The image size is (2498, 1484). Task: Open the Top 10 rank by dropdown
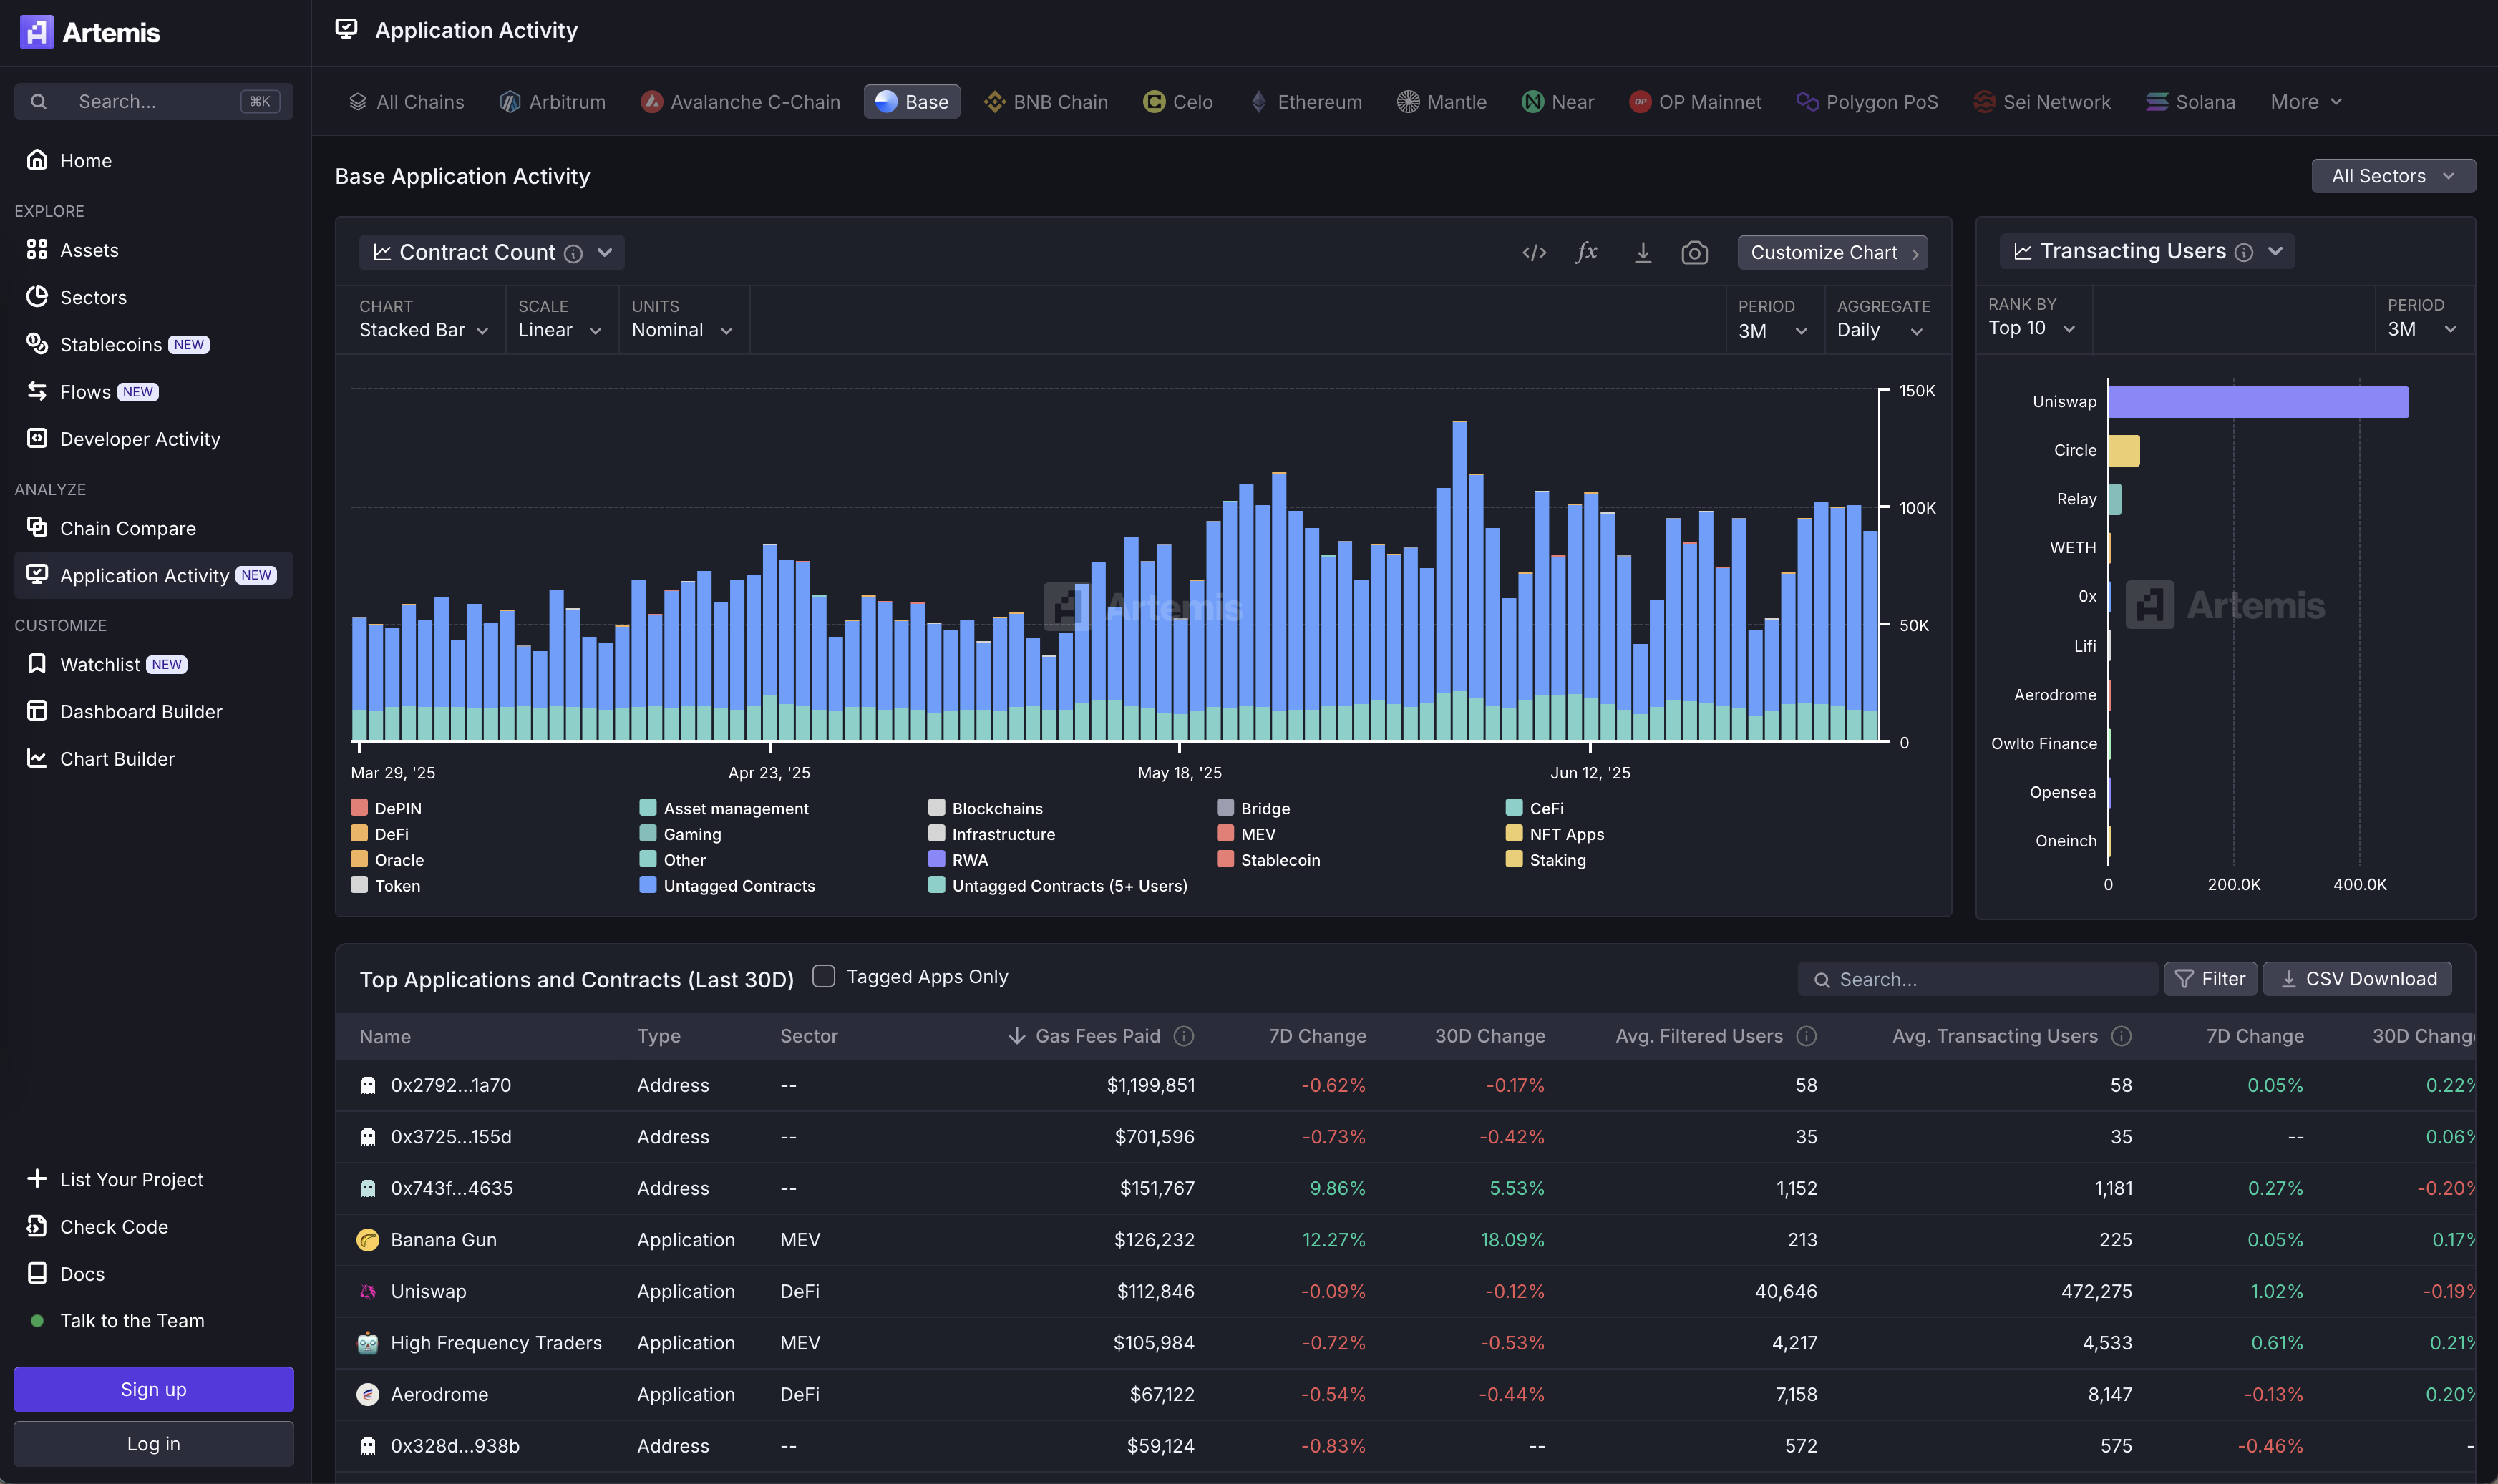[x=2032, y=328]
